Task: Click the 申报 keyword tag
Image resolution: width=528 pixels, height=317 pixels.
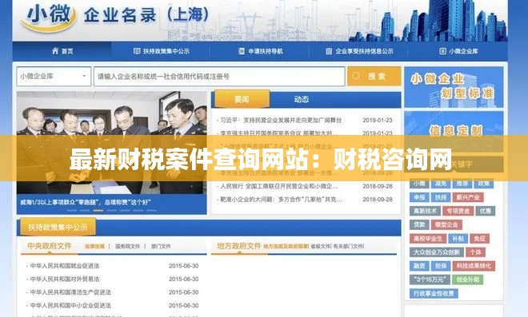Action: point(419,197)
